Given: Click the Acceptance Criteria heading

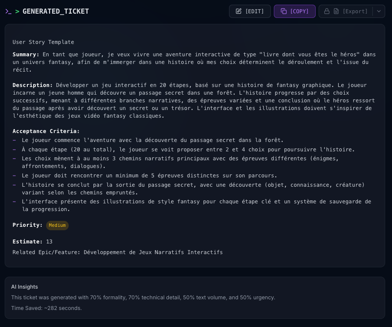Looking at the screenshot, I should 46,131.
